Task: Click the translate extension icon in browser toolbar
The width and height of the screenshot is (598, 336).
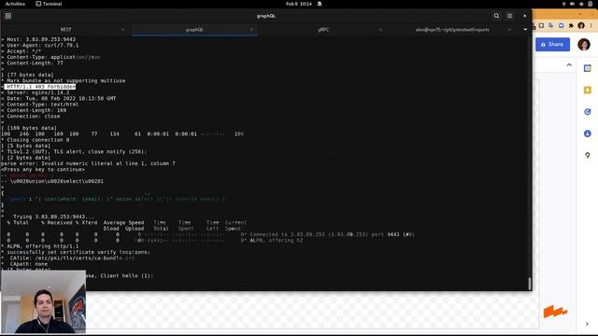Action: click(x=551, y=25)
